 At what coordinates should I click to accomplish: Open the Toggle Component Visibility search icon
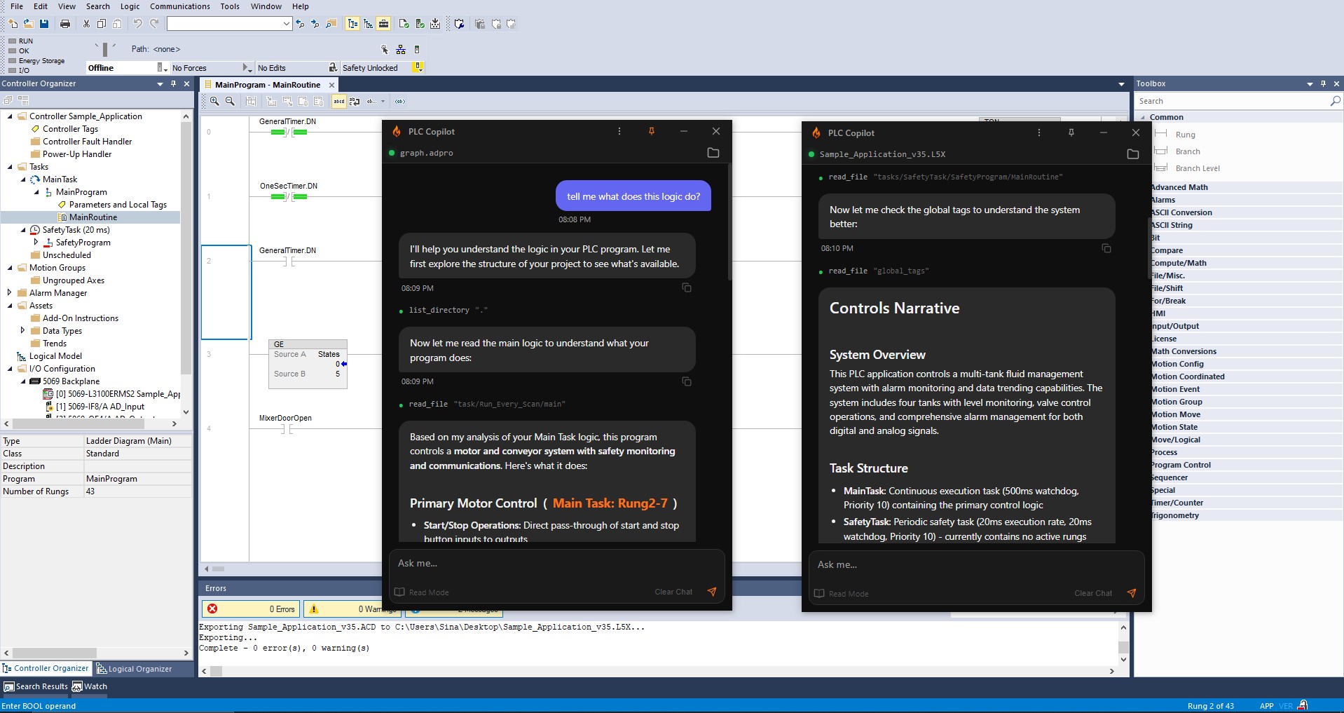1334,100
